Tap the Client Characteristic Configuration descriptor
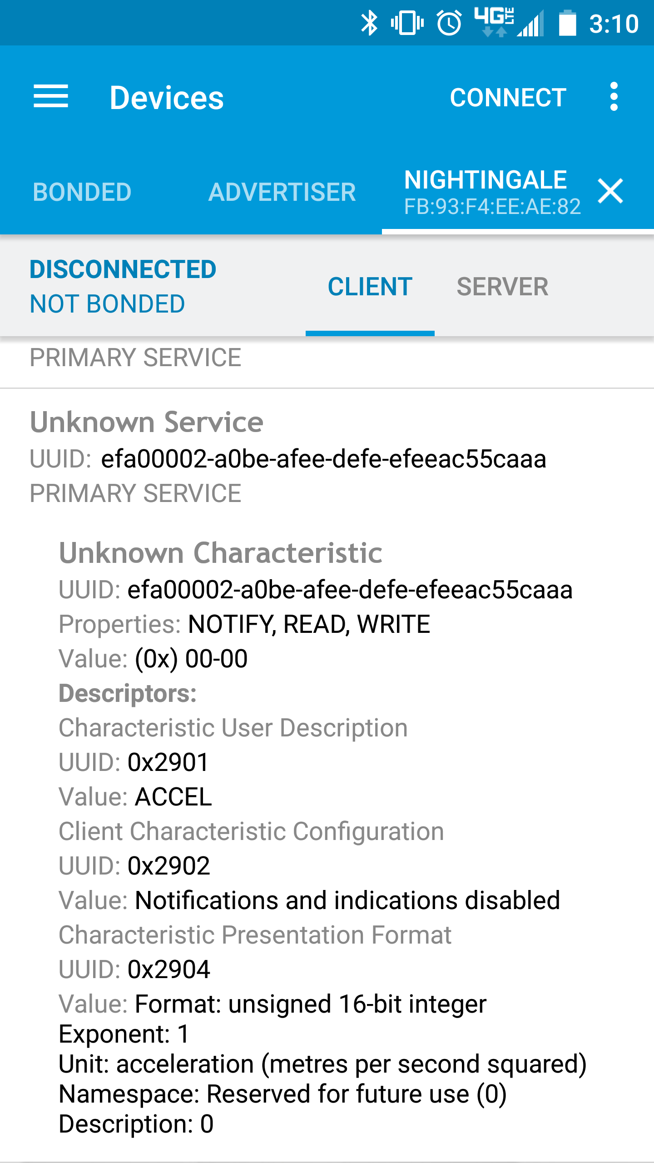This screenshot has height=1163, width=654. click(251, 832)
